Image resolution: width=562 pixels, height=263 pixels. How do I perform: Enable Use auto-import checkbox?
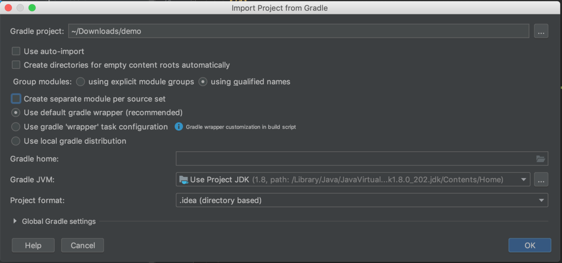point(16,51)
